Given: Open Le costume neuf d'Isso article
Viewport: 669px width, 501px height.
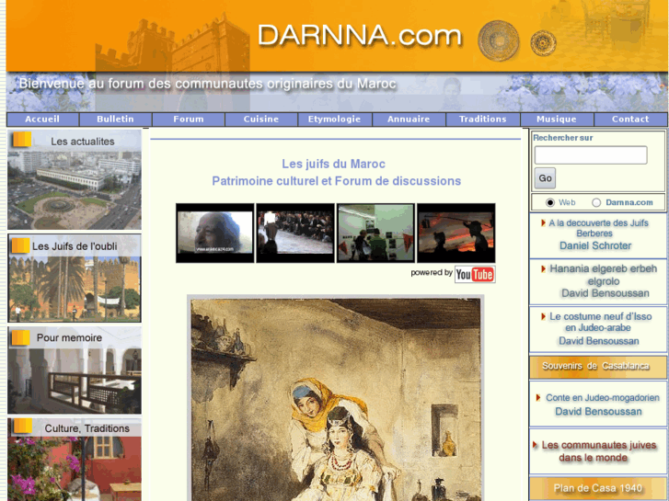Looking at the screenshot, I should pos(600,322).
